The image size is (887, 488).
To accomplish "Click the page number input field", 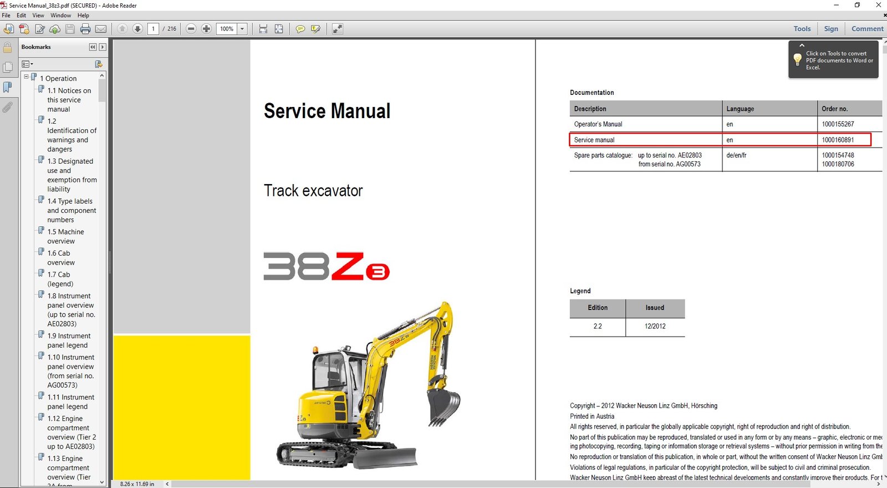I will (154, 29).
